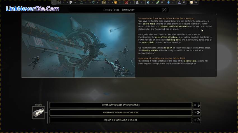Select 'Investigate the core of the structure'
Image resolution: width=238 pixels, height=133 pixels.
(x=121, y=105)
